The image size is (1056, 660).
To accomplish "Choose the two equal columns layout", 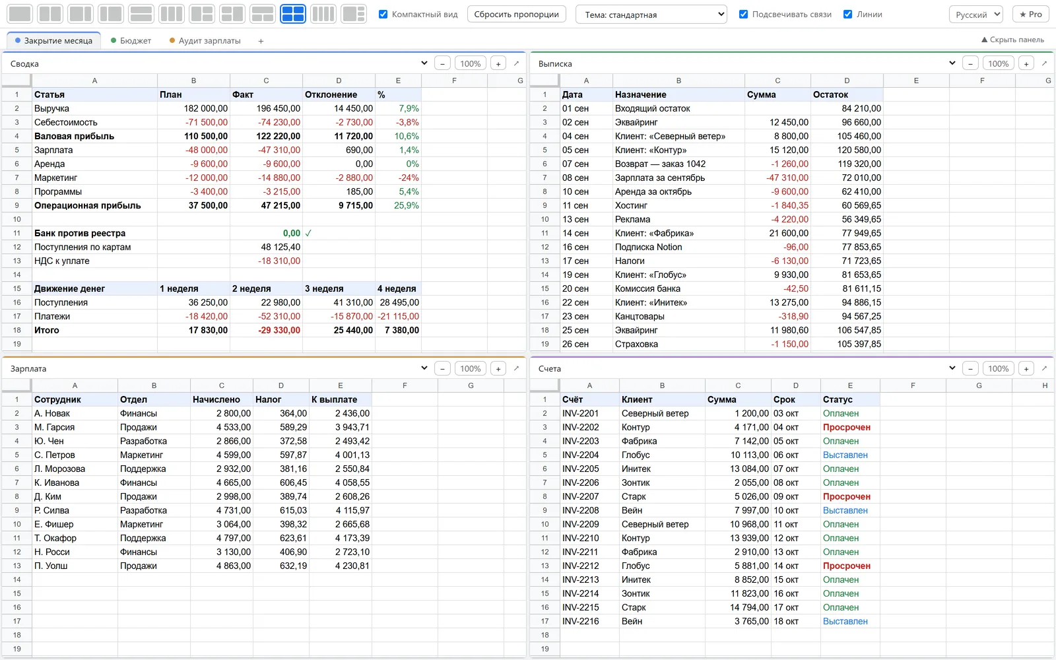I will tap(50, 14).
